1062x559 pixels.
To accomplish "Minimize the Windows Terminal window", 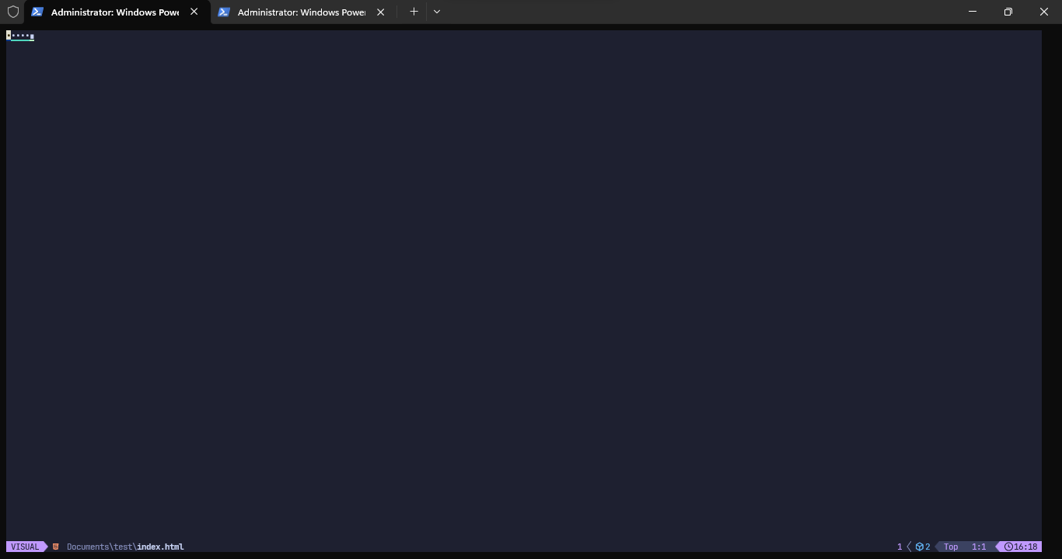I will pyautogui.click(x=973, y=12).
